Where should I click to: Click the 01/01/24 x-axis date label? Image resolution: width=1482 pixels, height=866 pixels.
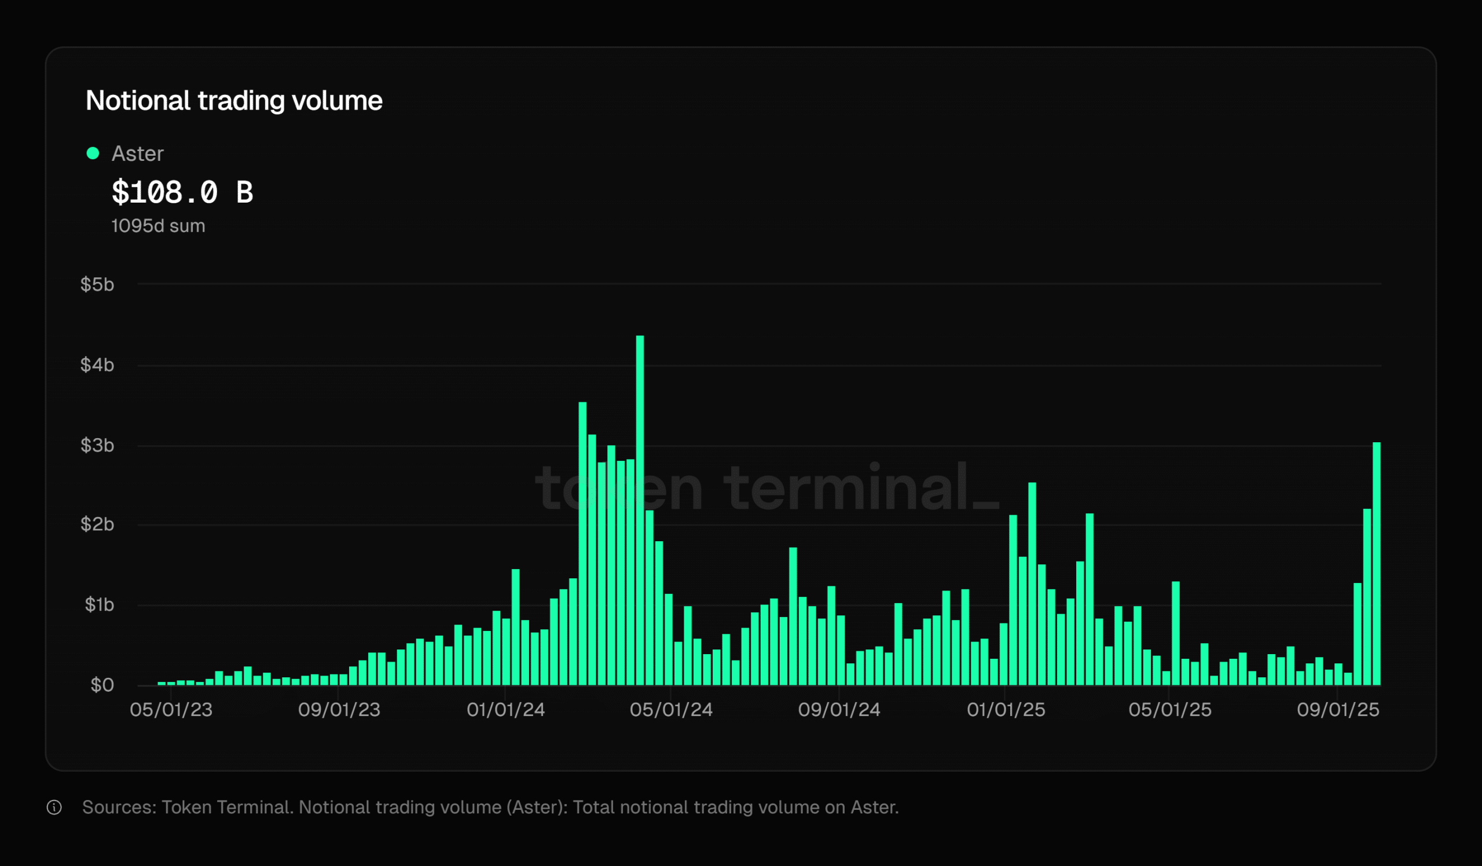(506, 710)
